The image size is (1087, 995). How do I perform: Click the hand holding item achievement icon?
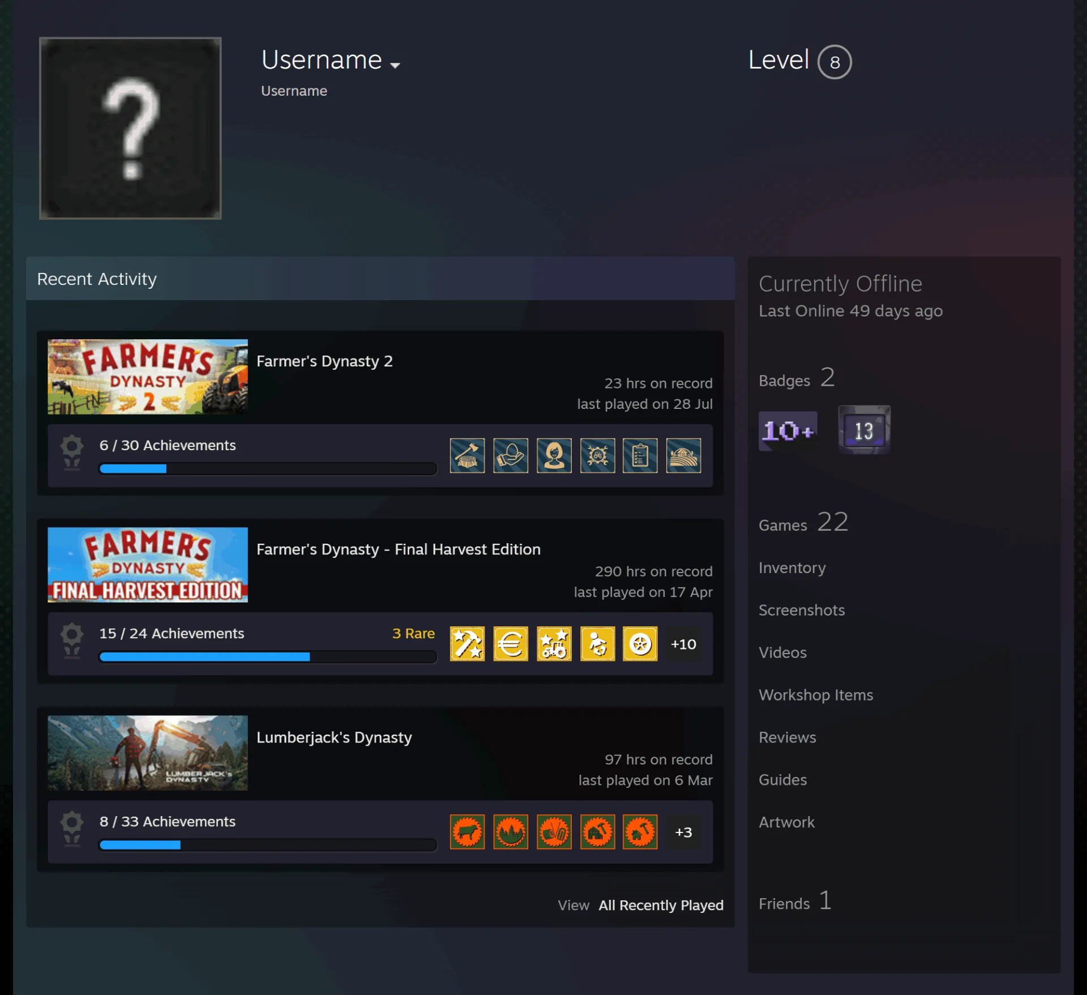click(511, 455)
